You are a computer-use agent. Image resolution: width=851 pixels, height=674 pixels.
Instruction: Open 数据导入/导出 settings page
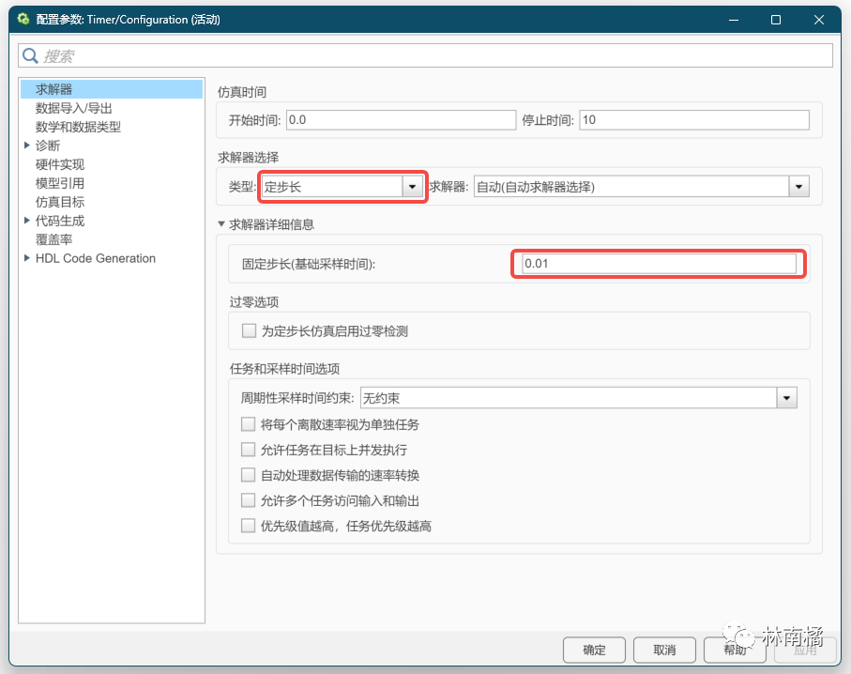(74, 108)
